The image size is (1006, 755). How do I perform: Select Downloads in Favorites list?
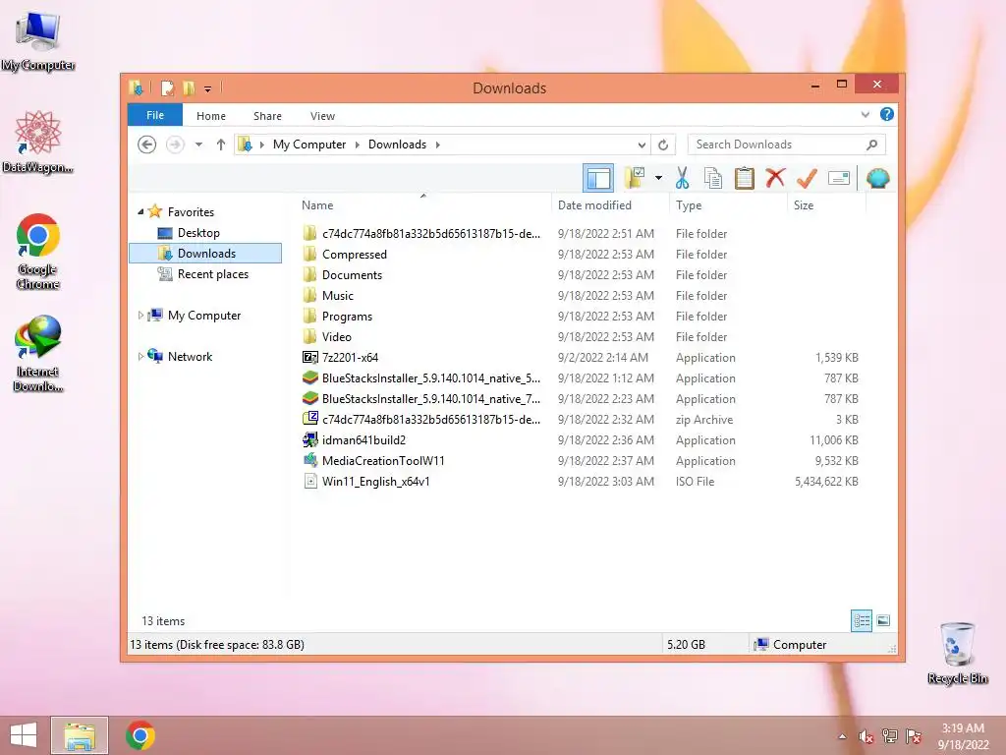coord(205,253)
